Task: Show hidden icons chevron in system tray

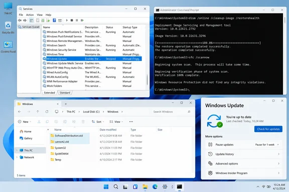Action: [x=258, y=187]
